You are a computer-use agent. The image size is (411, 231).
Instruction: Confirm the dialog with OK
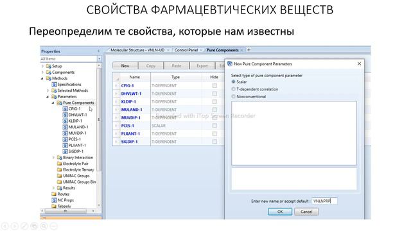click(280, 212)
